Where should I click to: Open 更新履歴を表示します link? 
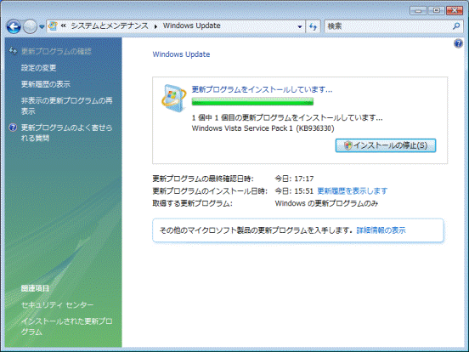pyautogui.click(x=352, y=190)
